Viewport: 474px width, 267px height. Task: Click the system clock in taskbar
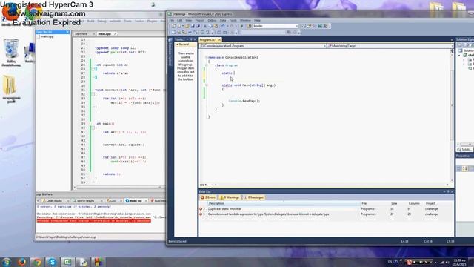pos(459,262)
